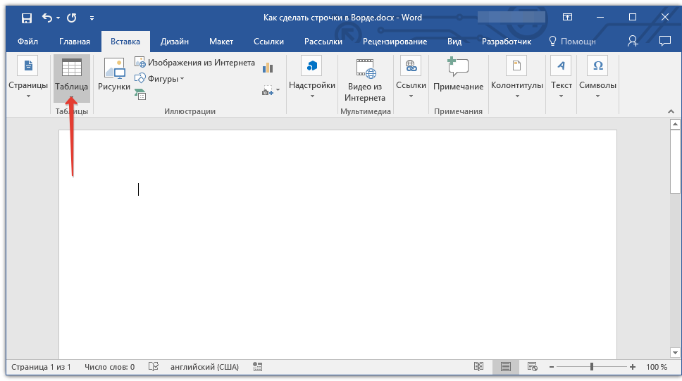The image size is (682, 381).
Task: Switch to Print Layout view
Action: coord(505,367)
